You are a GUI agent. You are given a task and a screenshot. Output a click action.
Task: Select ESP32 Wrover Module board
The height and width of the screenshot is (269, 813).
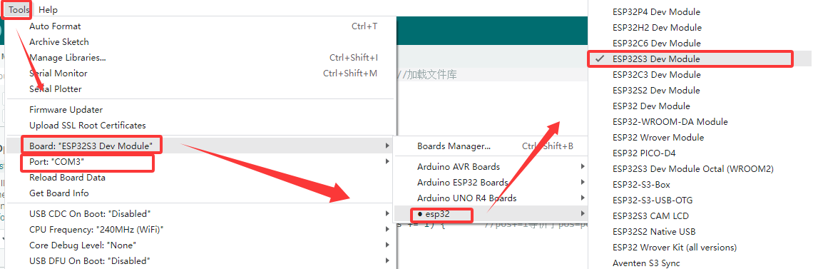click(x=700, y=137)
